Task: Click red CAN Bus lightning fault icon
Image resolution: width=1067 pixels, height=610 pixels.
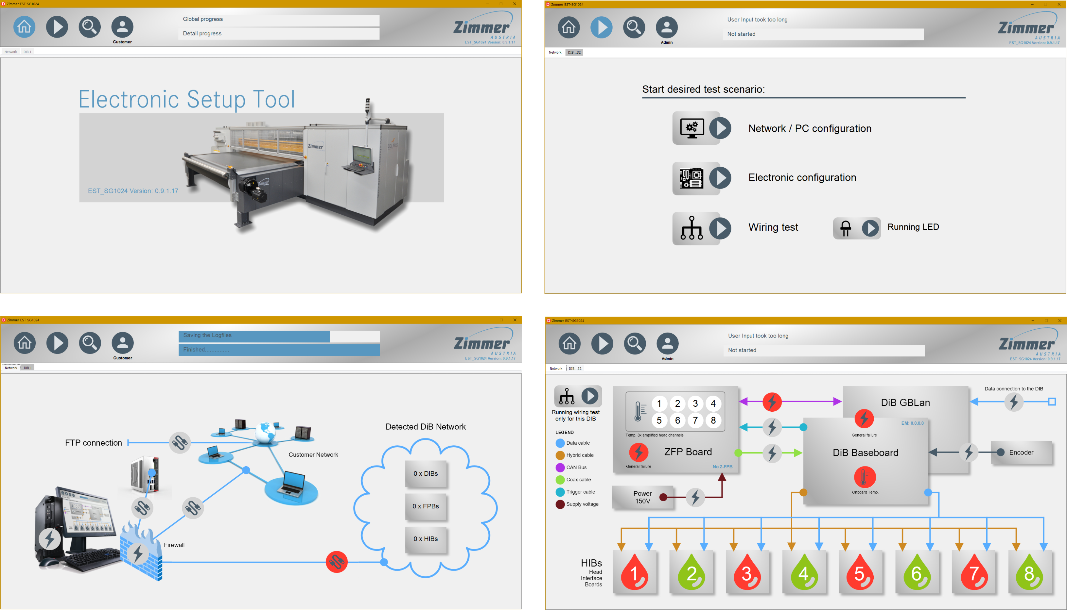Action: 772,402
